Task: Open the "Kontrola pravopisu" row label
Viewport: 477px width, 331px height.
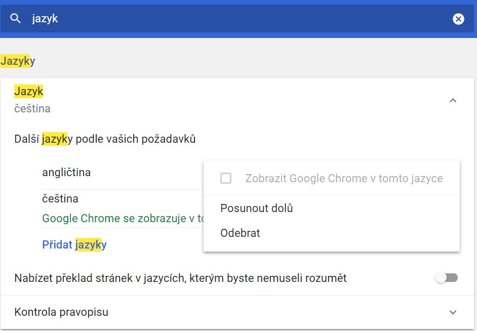Action: pyautogui.click(x=61, y=312)
